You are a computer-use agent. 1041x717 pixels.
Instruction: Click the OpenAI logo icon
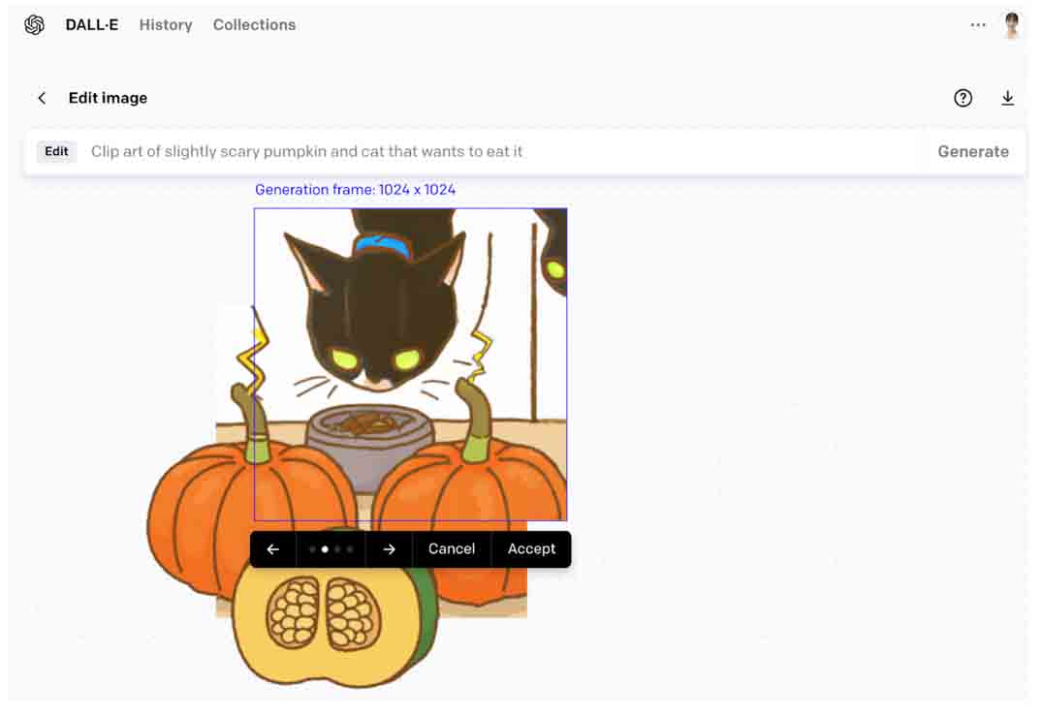click(x=35, y=25)
